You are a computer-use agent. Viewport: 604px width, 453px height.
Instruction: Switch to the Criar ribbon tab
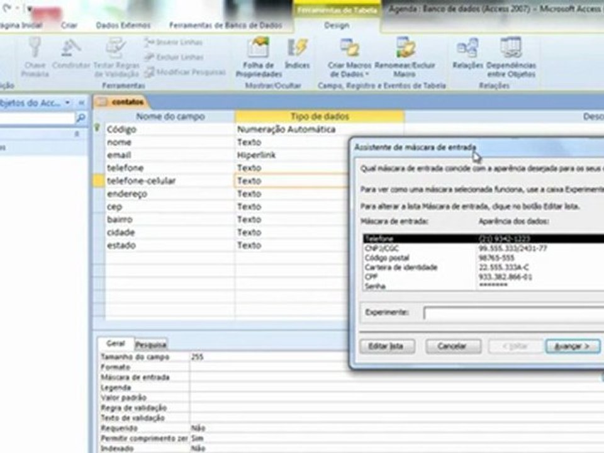[x=69, y=25]
